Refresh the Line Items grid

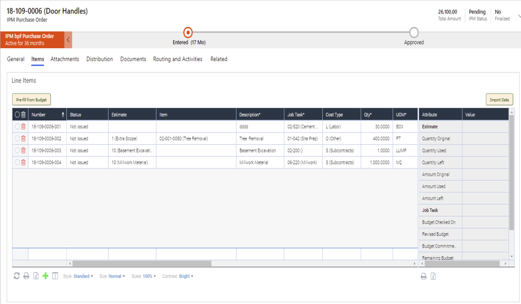[x=16, y=276]
